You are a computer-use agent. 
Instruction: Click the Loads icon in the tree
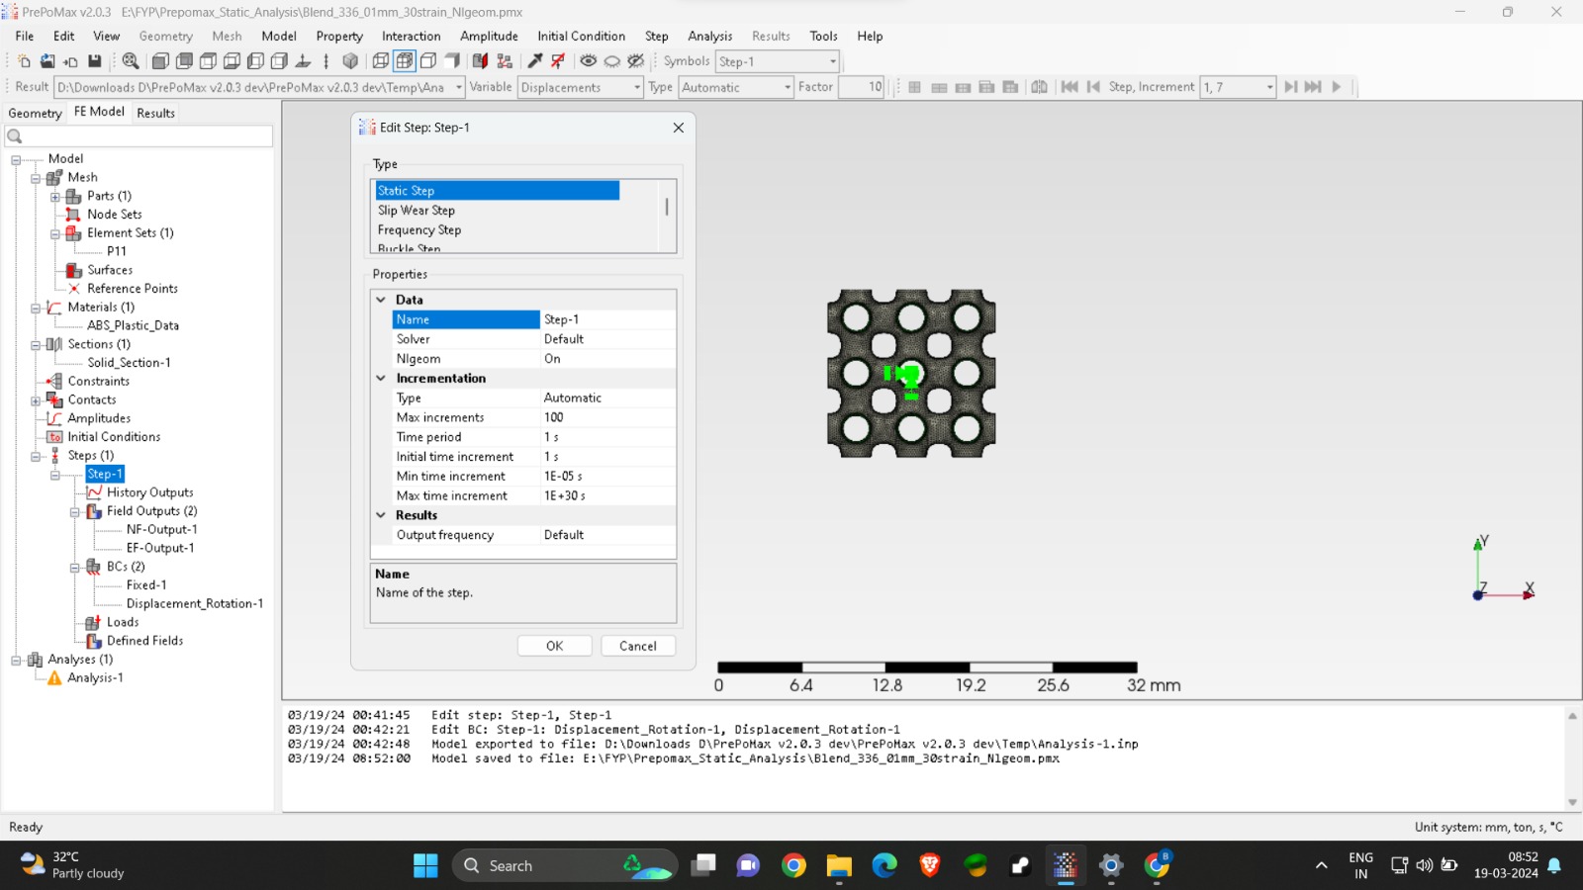[94, 622]
